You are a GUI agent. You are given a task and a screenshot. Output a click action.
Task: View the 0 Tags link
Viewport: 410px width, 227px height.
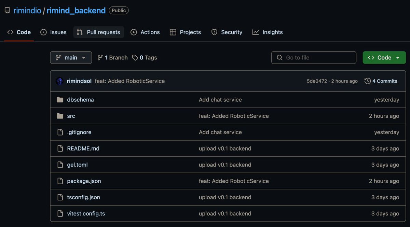[x=145, y=58]
